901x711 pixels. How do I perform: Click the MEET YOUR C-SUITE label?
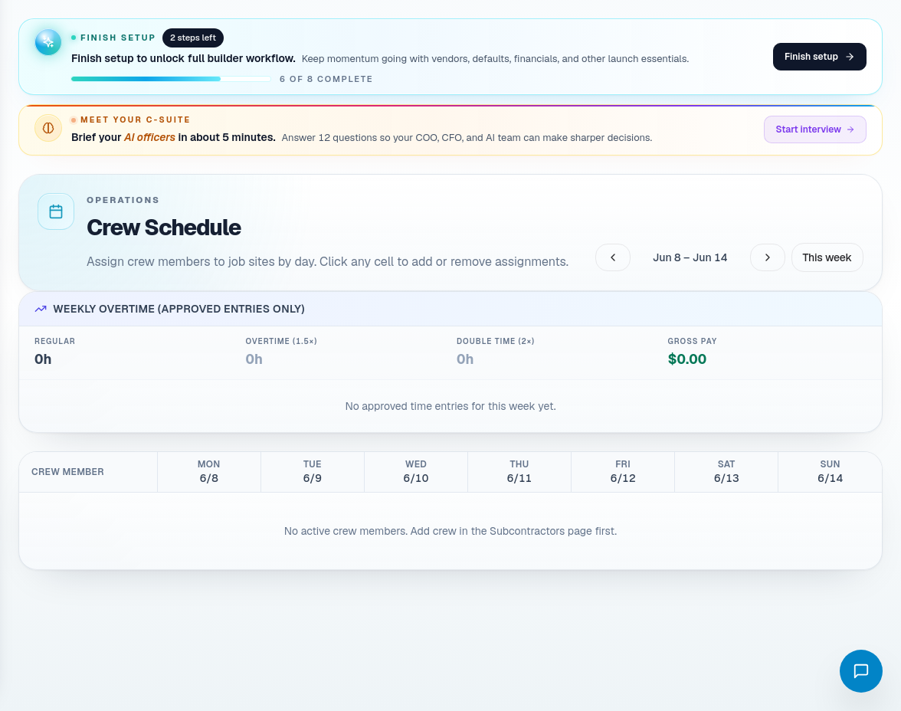(135, 120)
